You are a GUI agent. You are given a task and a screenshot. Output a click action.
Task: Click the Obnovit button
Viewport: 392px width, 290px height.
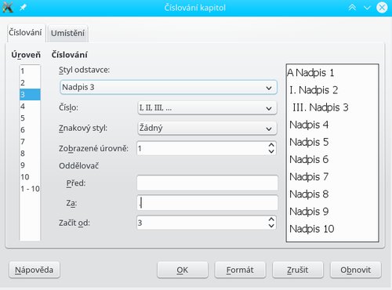click(x=356, y=270)
